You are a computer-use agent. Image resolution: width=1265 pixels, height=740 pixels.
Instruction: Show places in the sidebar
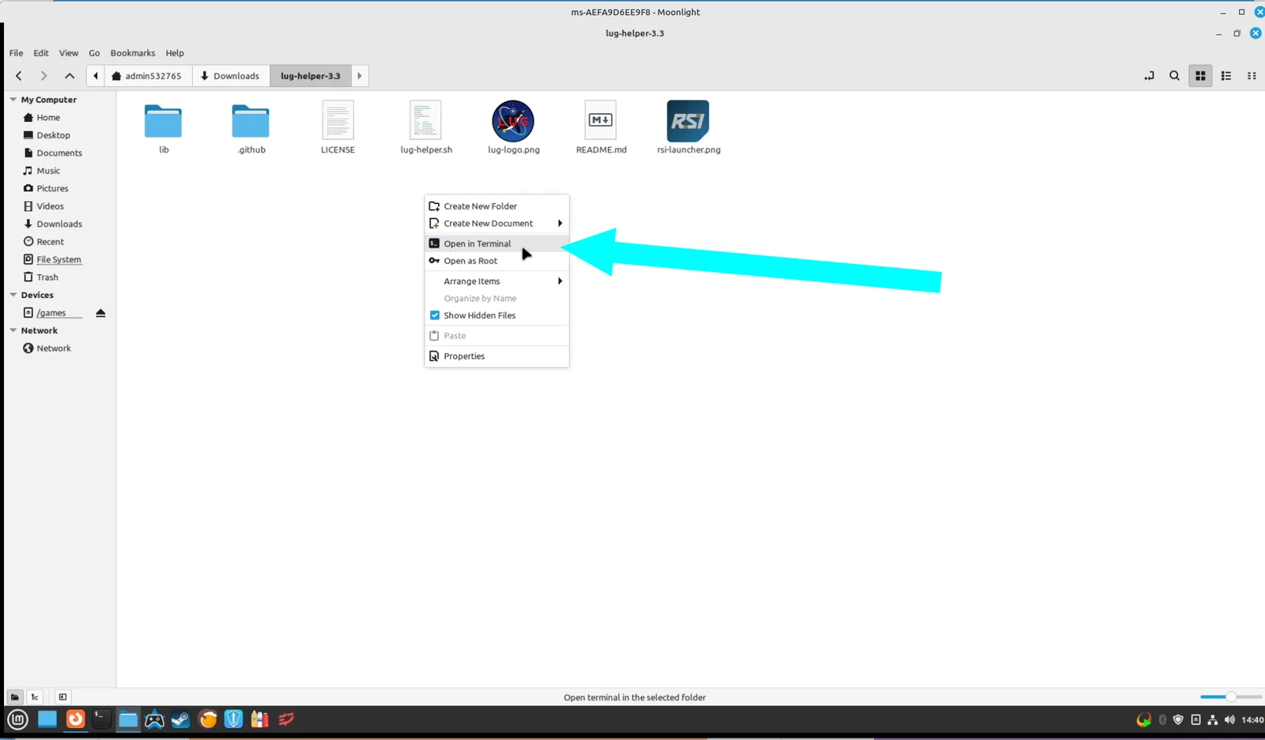tap(14, 697)
